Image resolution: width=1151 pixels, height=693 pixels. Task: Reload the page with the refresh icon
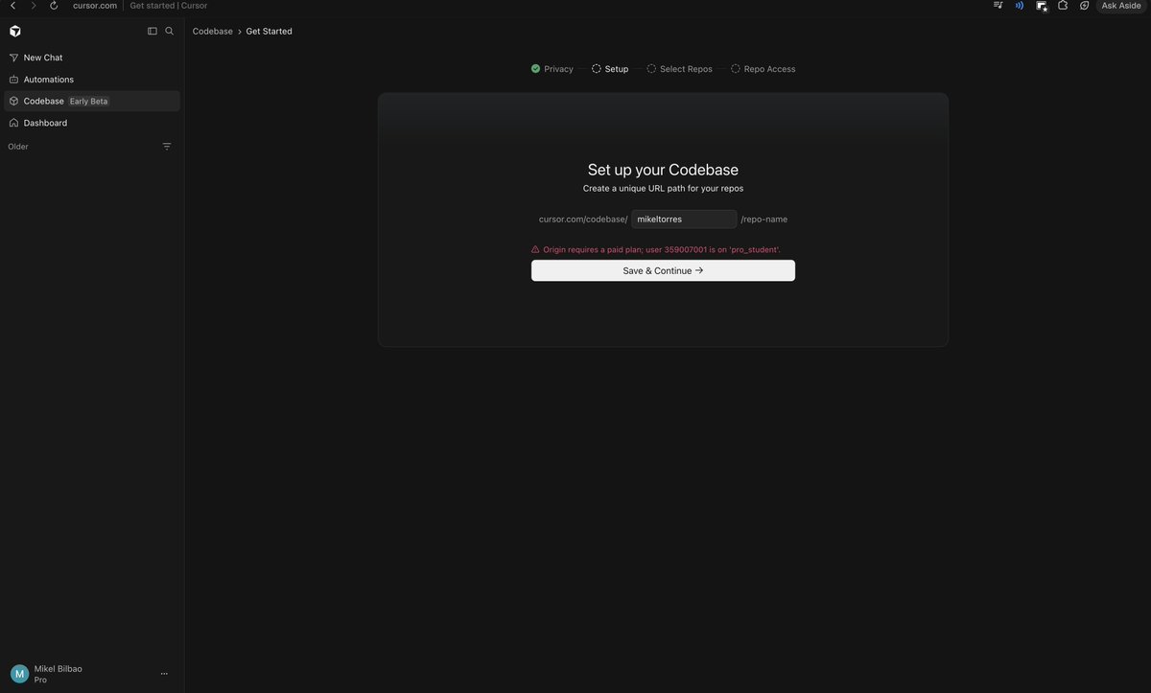pos(54,6)
